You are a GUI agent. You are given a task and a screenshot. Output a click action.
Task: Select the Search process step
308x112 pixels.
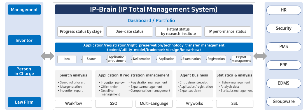(92, 59)
